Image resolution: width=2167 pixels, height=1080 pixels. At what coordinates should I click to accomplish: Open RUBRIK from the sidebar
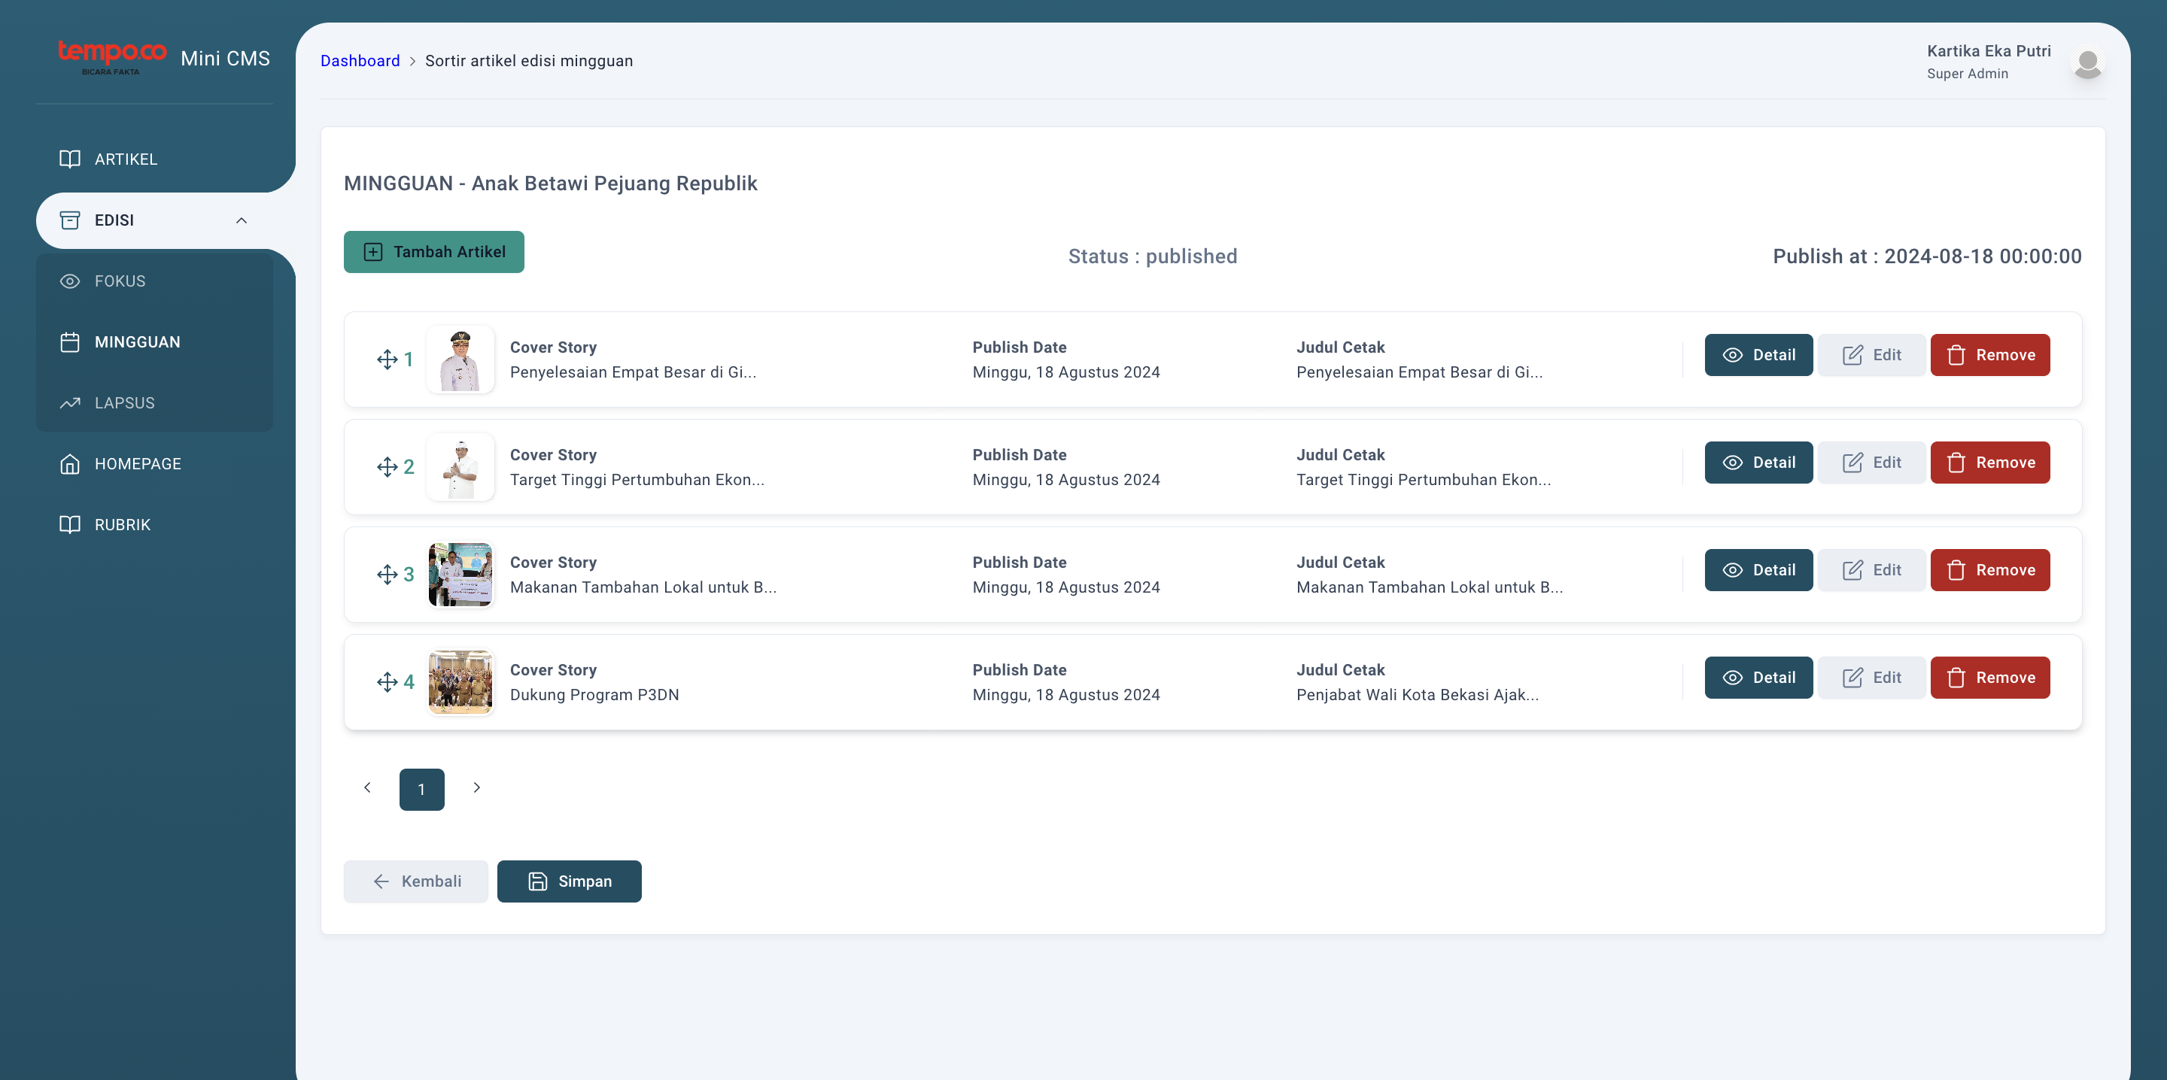coord(122,525)
